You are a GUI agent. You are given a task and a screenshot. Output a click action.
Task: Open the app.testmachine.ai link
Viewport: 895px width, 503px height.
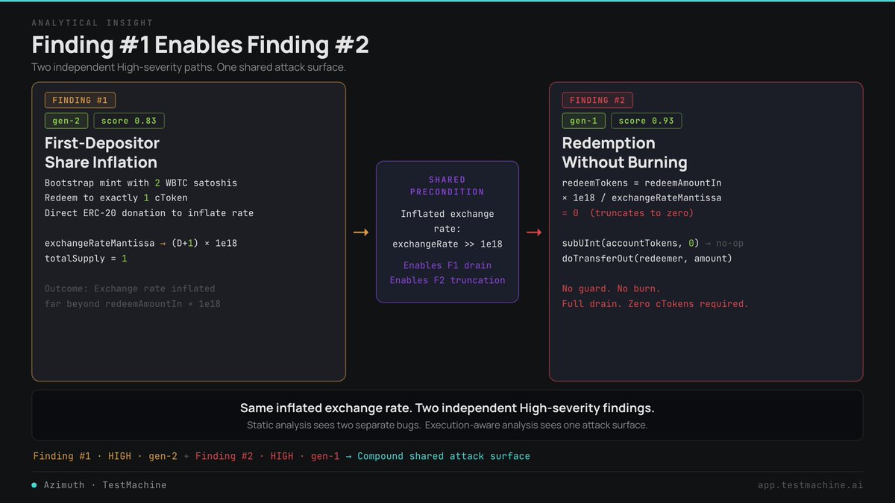click(x=811, y=485)
